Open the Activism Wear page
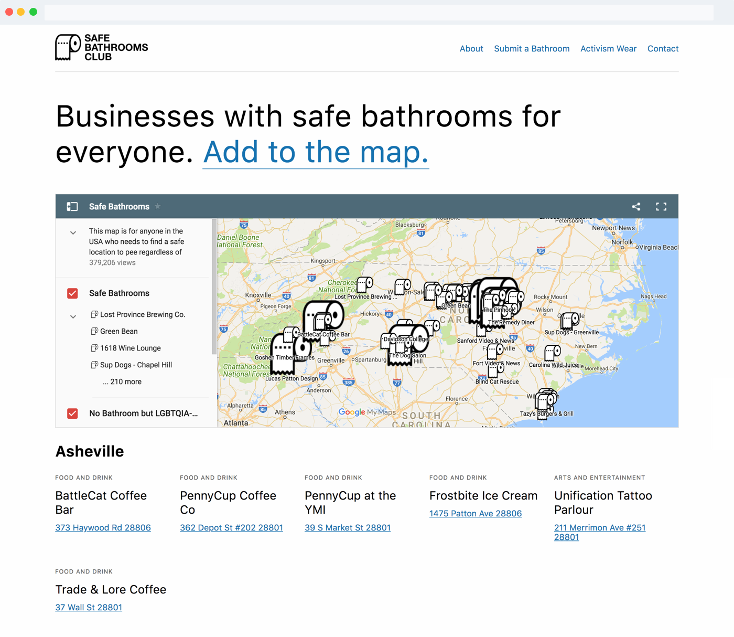This screenshot has width=734, height=637. (608, 49)
